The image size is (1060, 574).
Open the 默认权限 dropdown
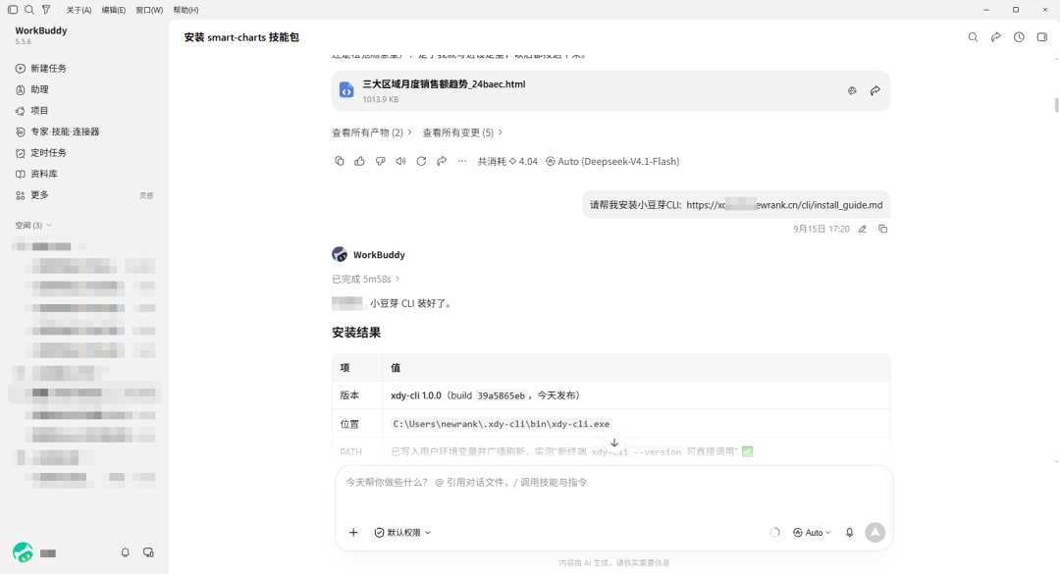tap(403, 533)
